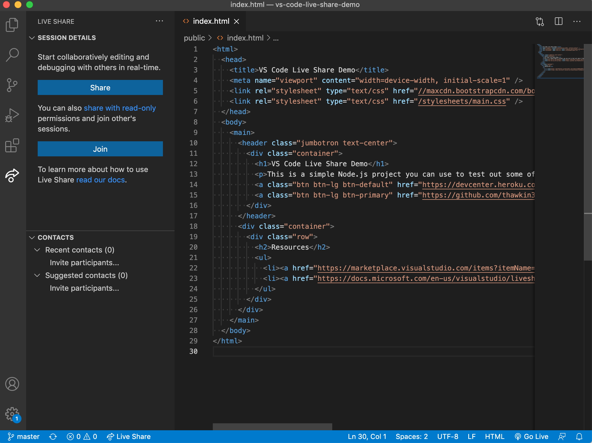Open the Extensions view icon

[12, 145]
